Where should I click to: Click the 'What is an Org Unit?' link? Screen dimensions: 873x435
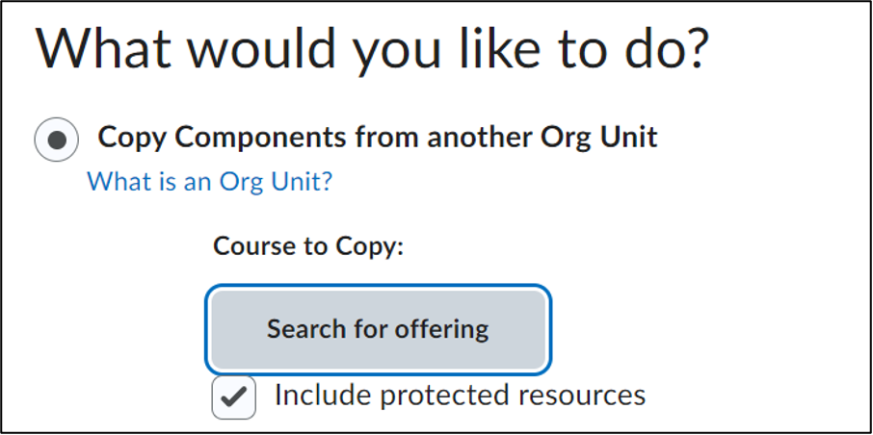[209, 182]
